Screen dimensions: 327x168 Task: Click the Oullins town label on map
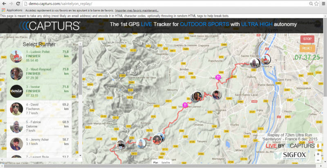tap(251, 77)
